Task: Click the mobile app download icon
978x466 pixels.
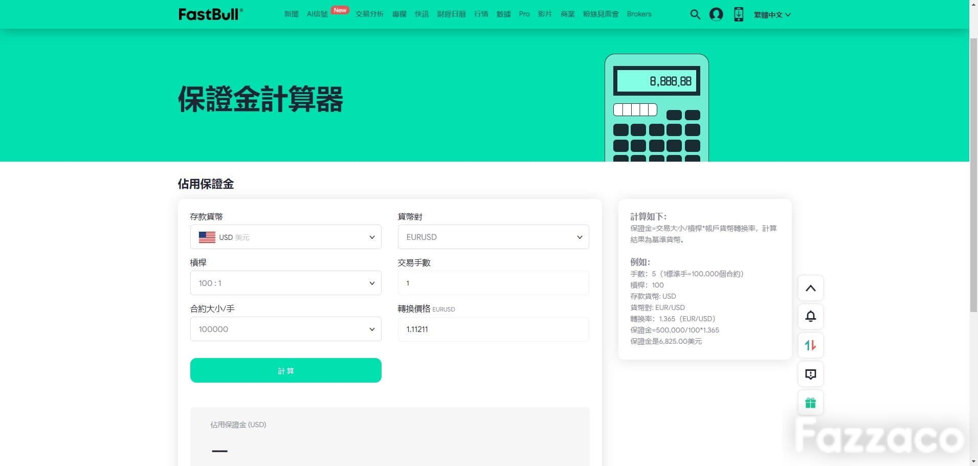Action: [x=739, y=14]
